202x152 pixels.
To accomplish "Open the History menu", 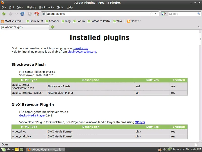I will click(31, 7).
